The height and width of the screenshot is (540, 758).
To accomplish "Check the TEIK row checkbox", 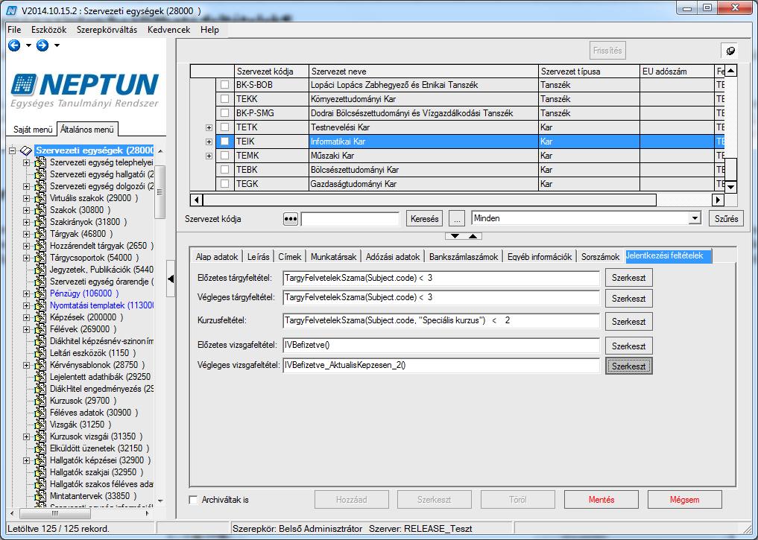I will pos(225,142).
